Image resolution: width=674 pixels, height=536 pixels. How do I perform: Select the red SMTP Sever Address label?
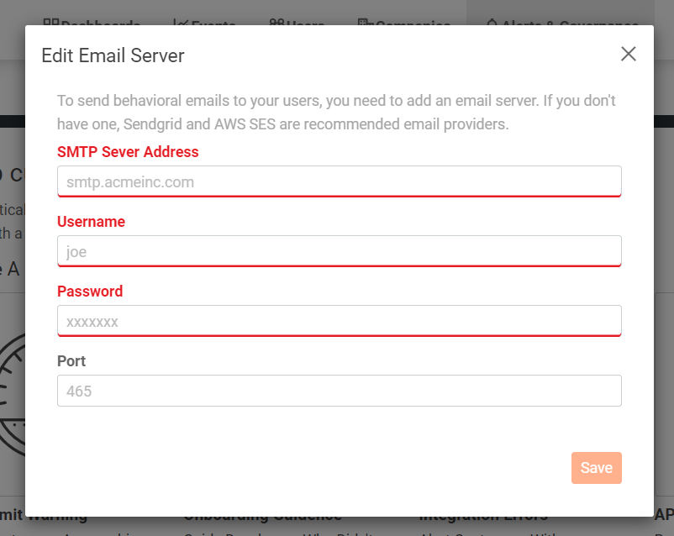coord(128,152)
